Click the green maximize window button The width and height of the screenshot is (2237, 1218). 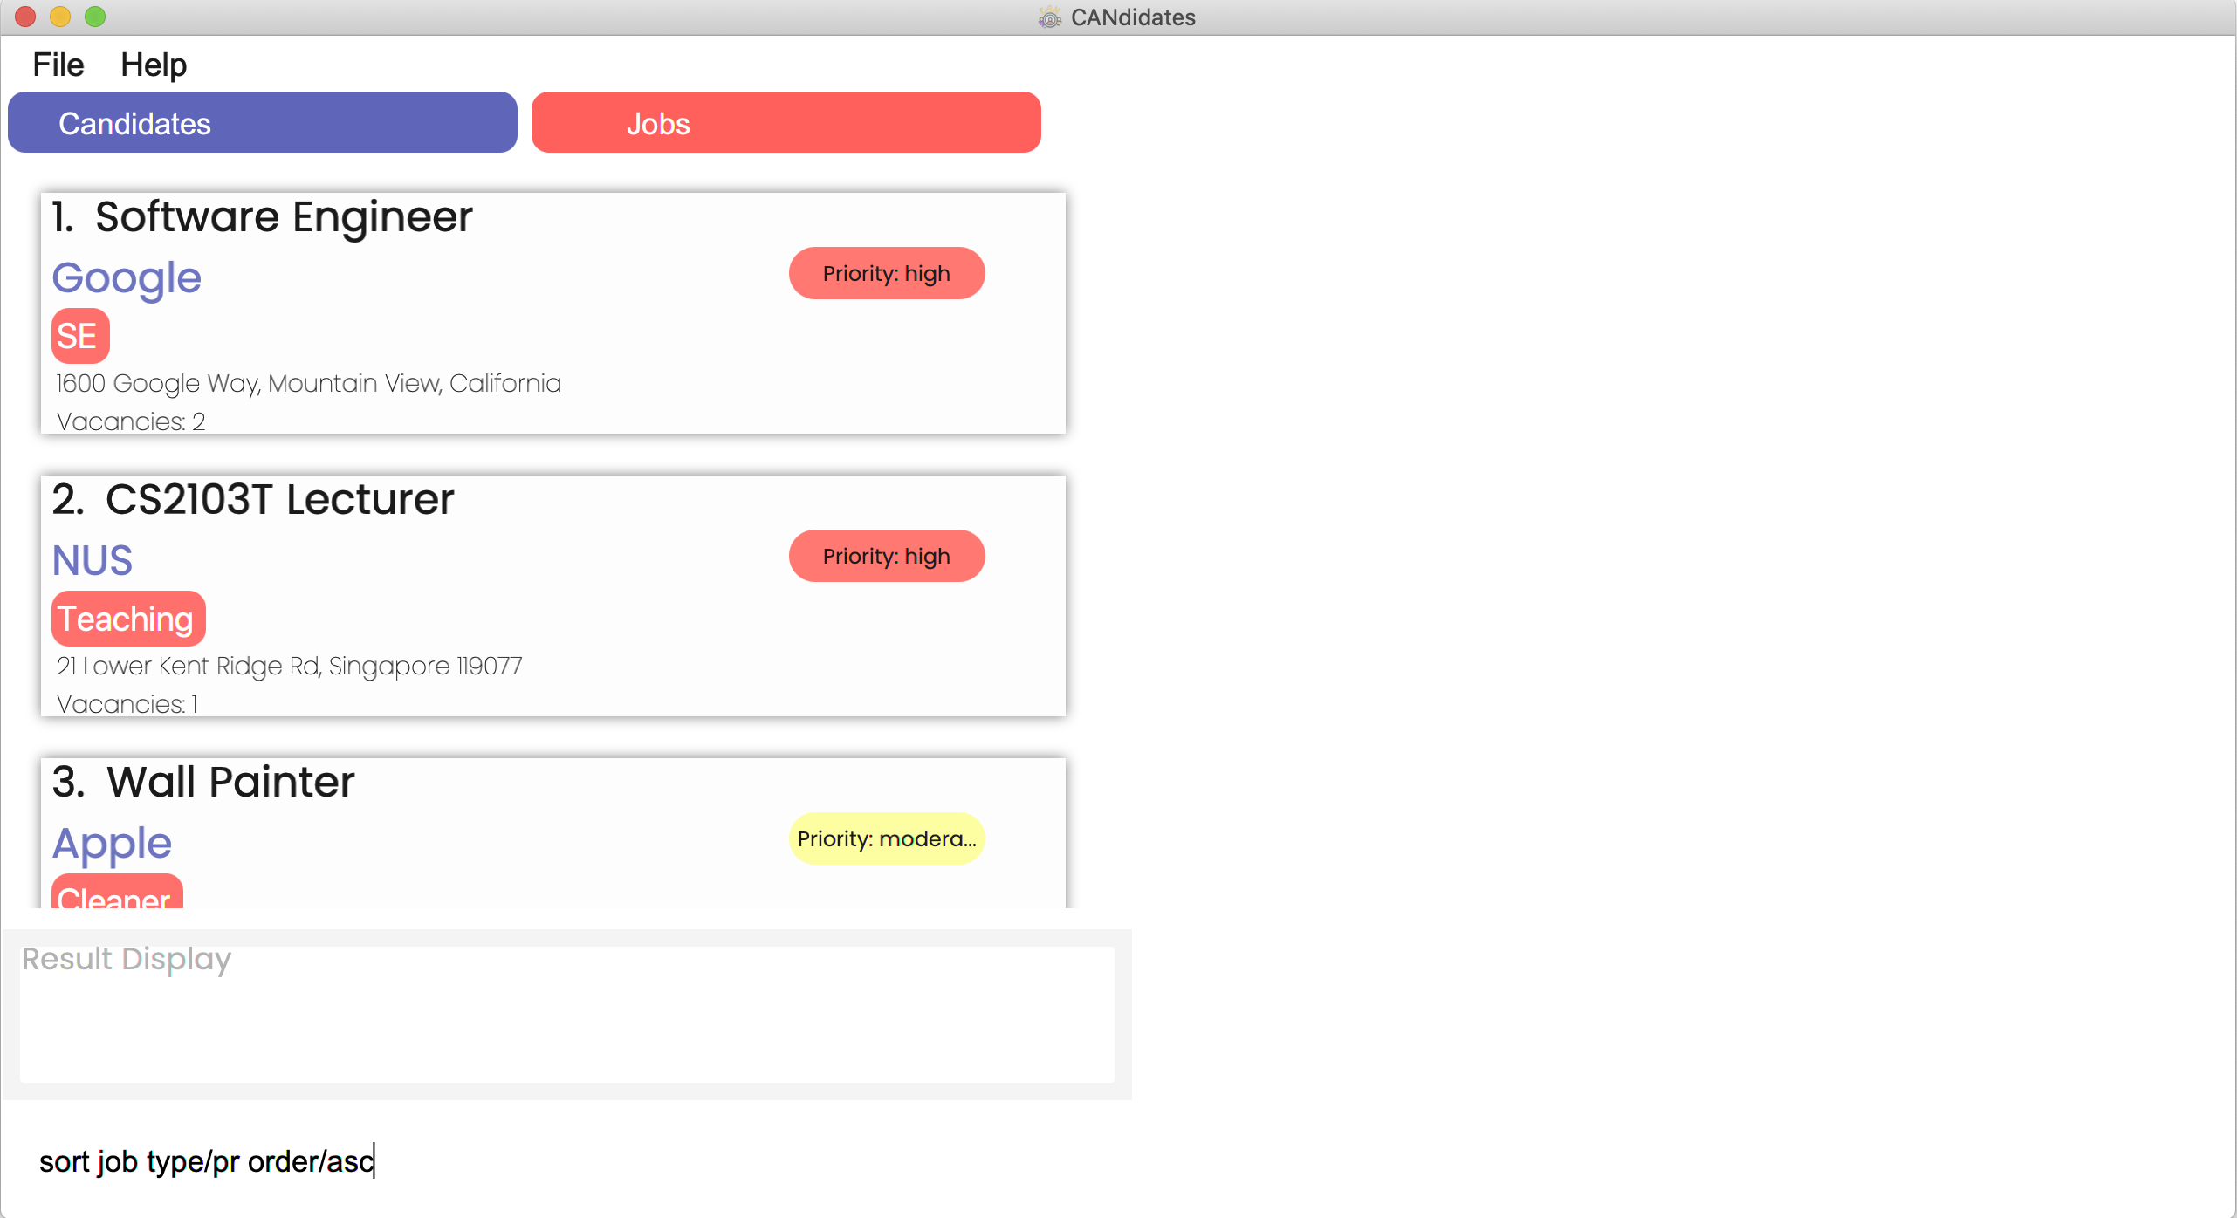[x=95, y=17]
